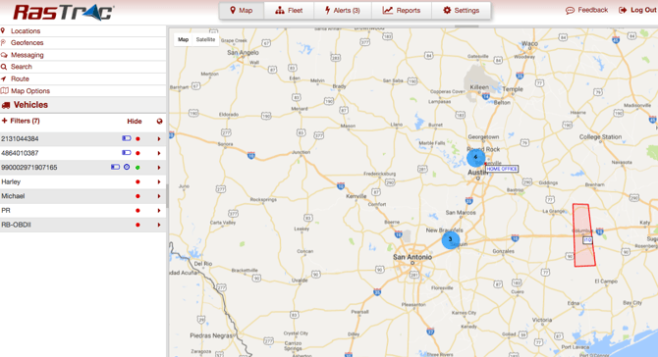
Task: Open the Reports tab
Action: click(x=401, y=11)
